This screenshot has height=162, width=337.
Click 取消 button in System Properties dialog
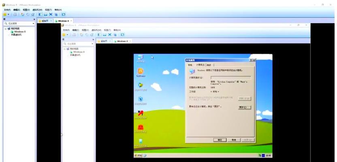[234, 140]
